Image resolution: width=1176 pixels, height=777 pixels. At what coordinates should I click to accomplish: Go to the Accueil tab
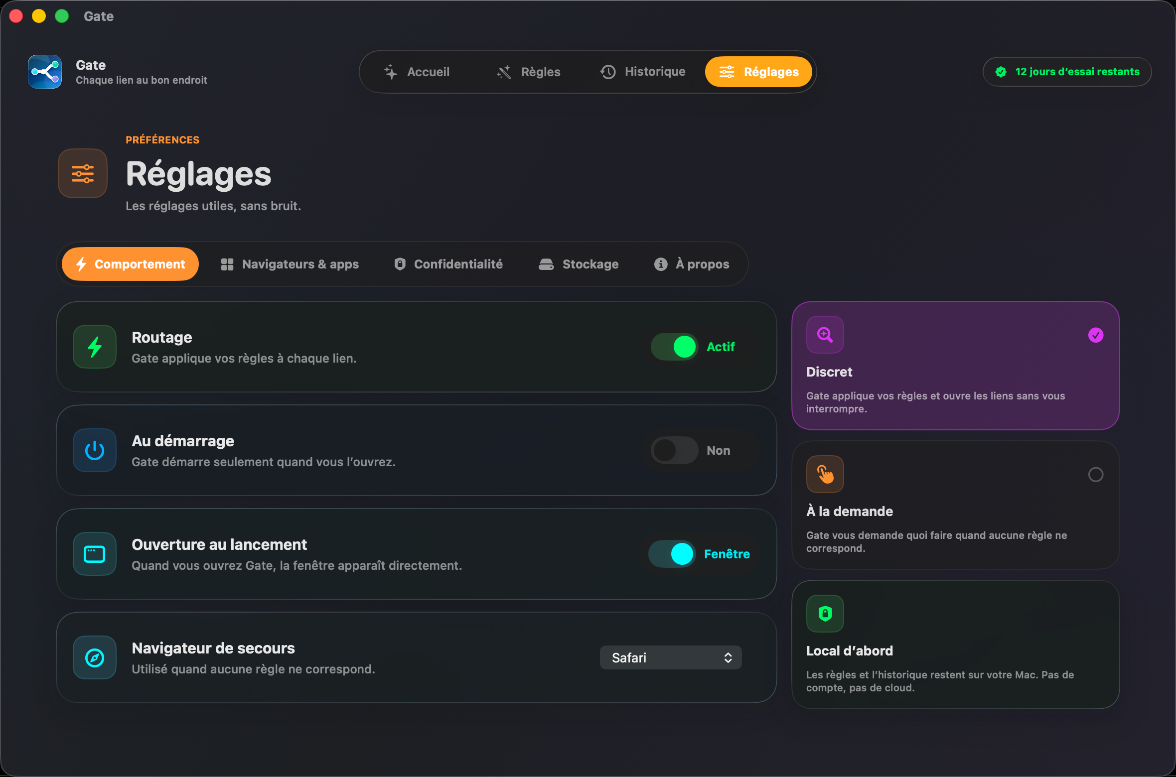click(417, 72)
